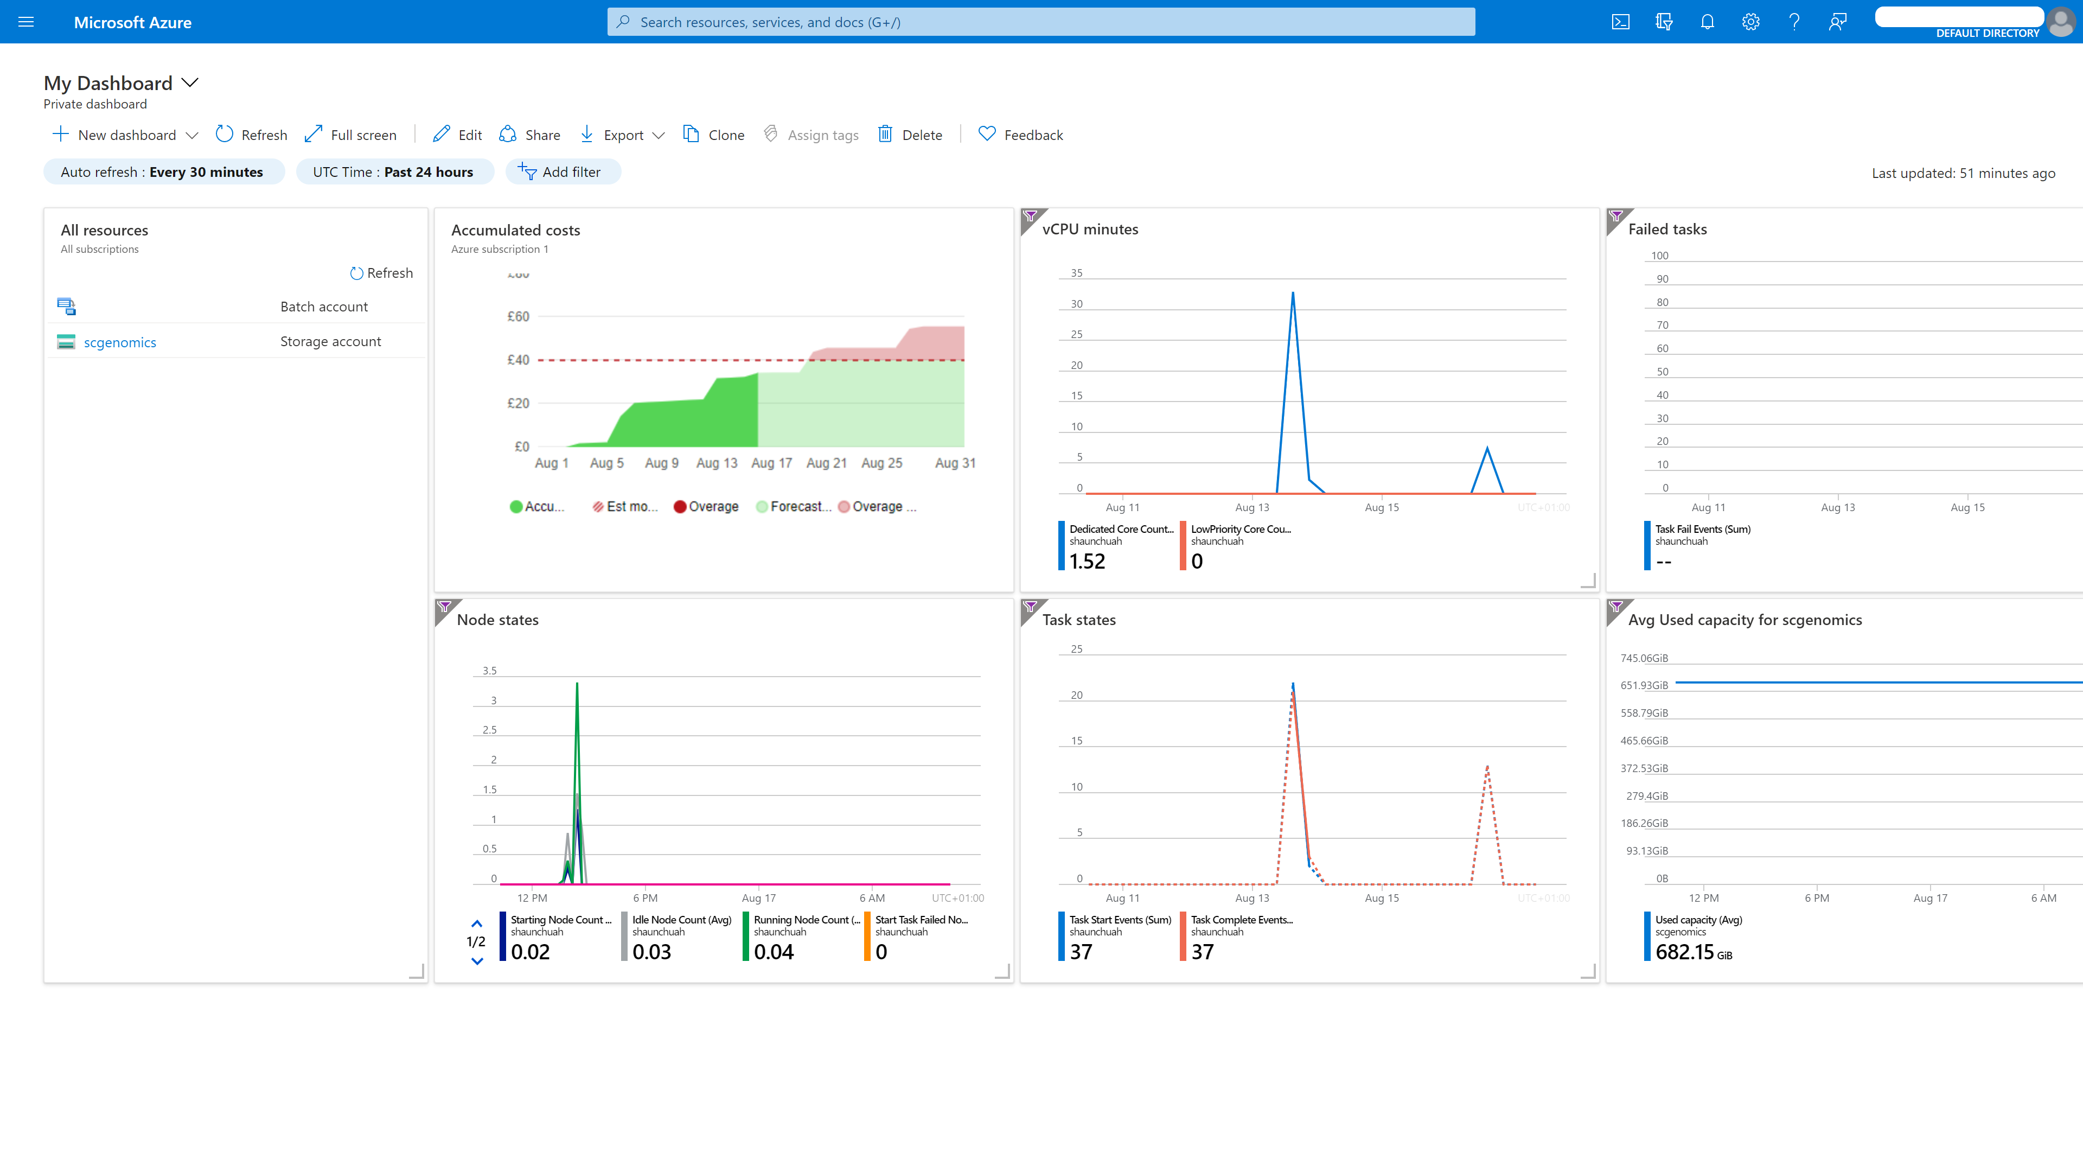Go to next Node states legend page
Screen dimensions: 2083x1172
click(x=477, y=961)
